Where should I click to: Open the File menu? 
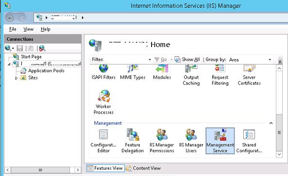click(x=13, y=29)
